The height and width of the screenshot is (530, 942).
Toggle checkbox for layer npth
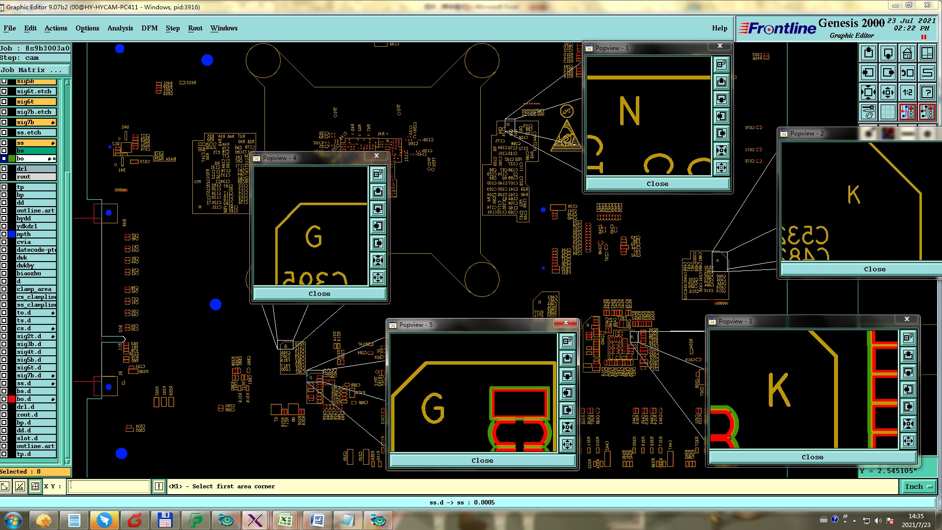click(4, 235)
